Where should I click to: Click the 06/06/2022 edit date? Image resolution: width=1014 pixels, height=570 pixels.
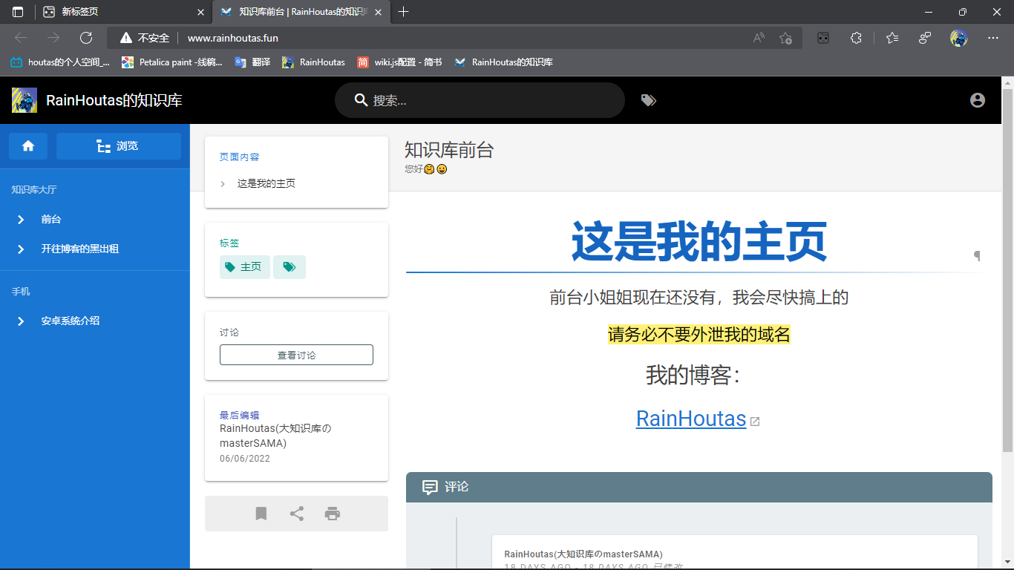coord(245,459)
